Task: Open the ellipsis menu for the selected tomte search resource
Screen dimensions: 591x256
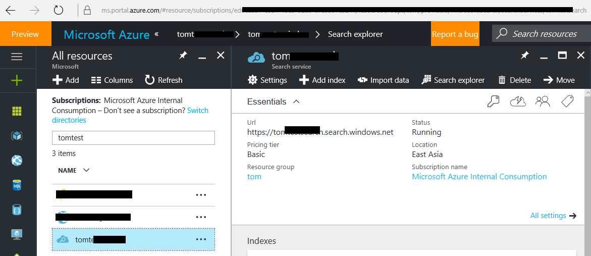Action: tap(201, 239)
